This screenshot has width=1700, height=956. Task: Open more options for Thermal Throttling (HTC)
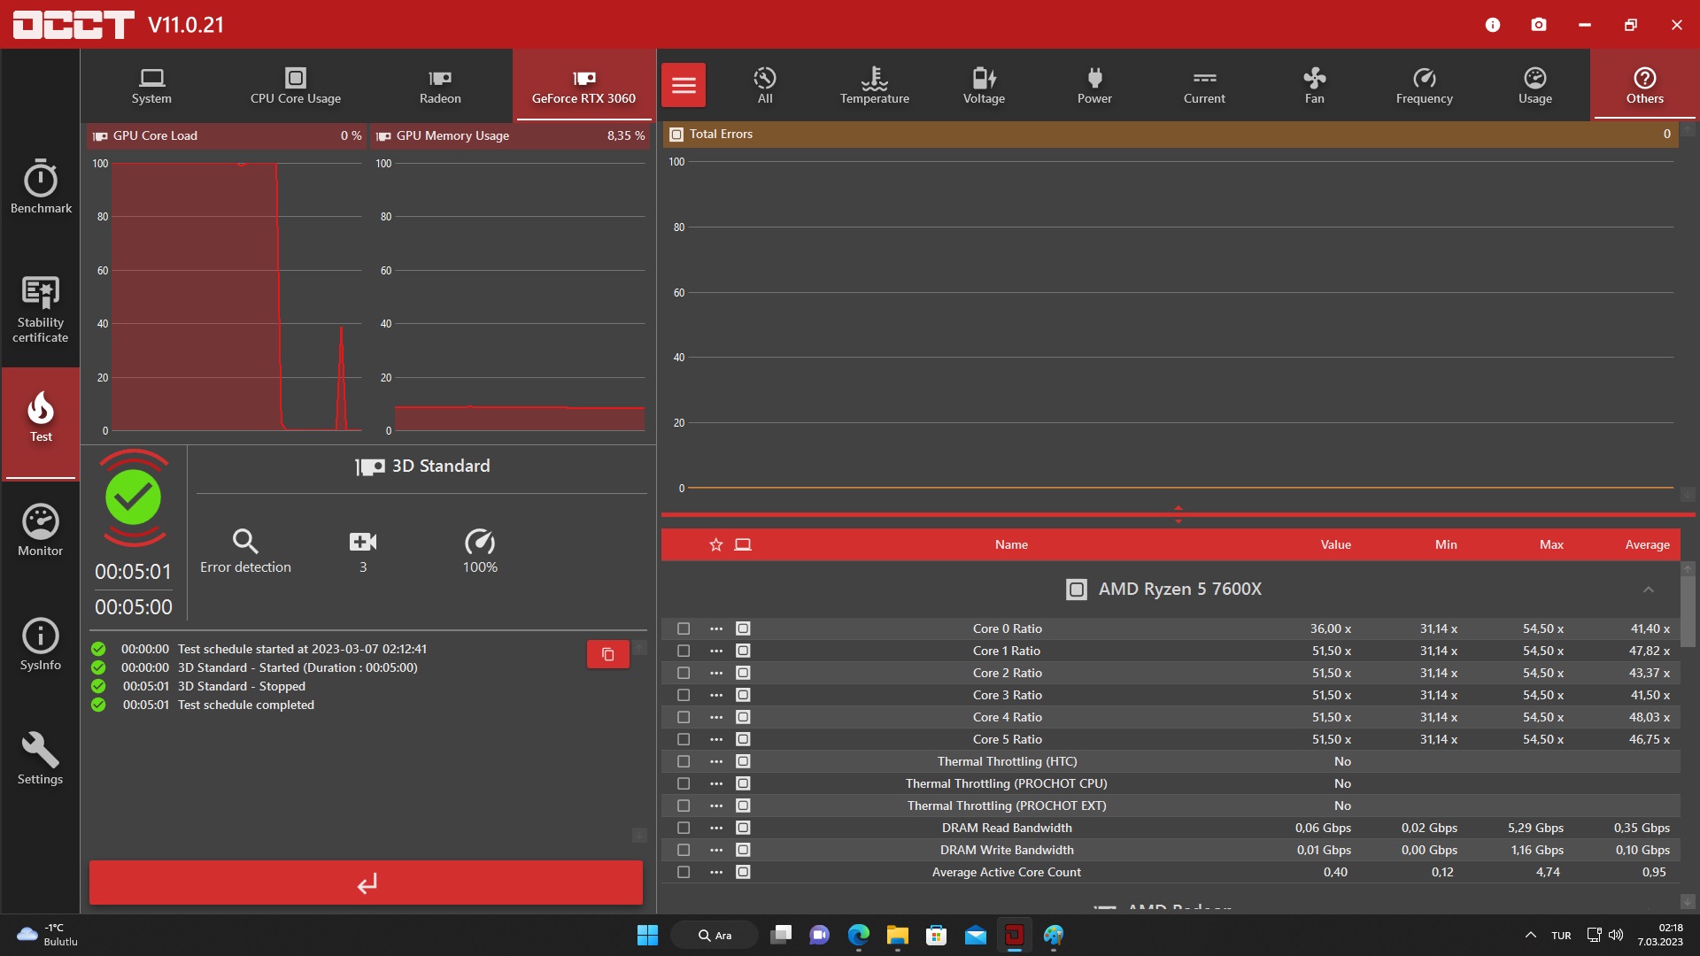coord(716,761)
